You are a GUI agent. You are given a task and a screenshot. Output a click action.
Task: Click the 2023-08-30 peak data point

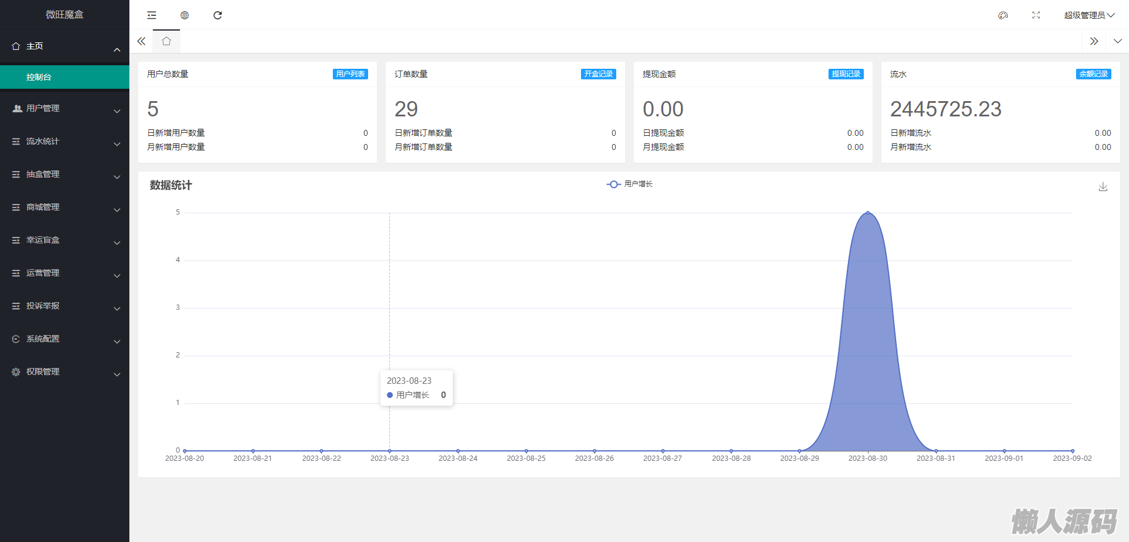tap(867, 213)
